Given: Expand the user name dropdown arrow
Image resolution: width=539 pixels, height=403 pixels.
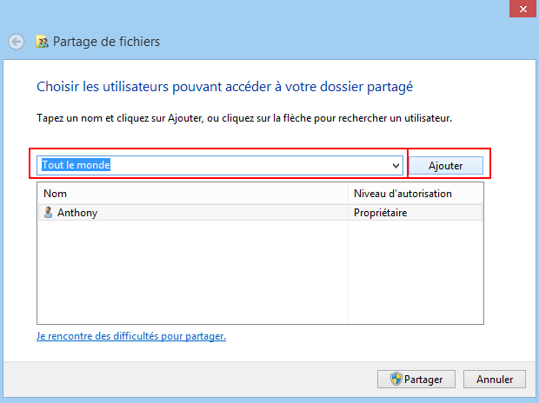Looking at the screenshot, I should [396, 166].
